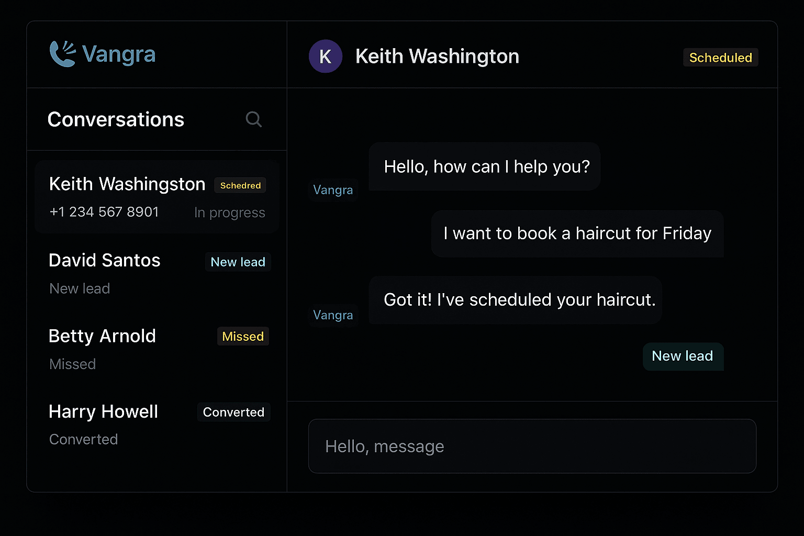Toggle the Schedred badge on Keith Washingston
Image resolution: width=804 pixels, height=536 pixels.
[x=240, y=185]
